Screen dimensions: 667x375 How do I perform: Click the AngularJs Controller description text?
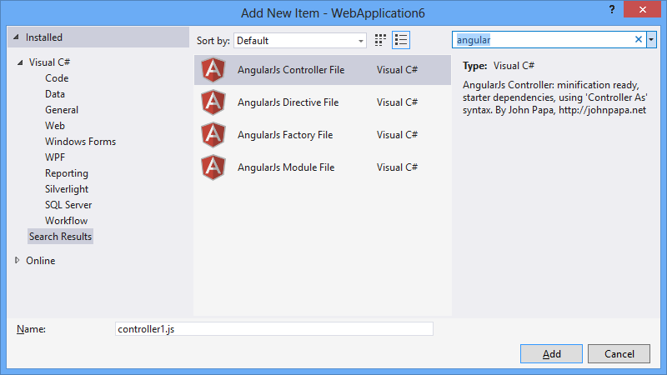[555, 97]
